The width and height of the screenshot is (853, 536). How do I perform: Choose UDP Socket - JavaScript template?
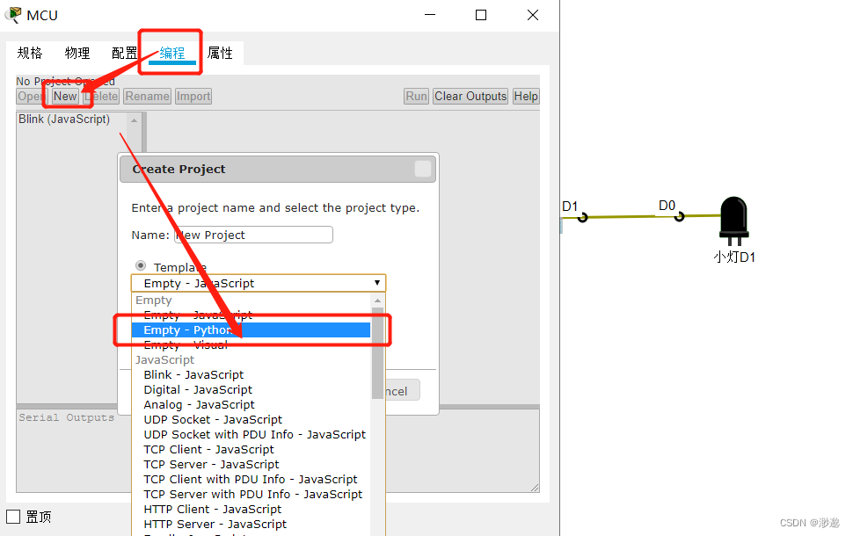251,420
